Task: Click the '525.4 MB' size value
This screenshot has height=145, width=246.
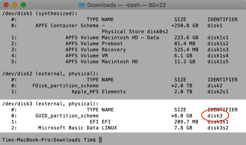Action: coord(186,49)
